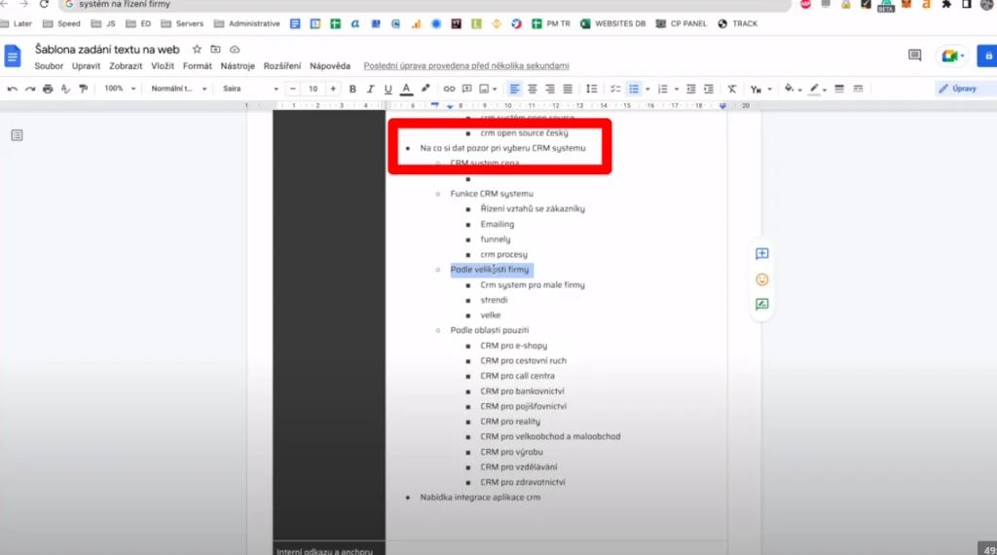Viewport: 997px width, 555px height.
Task: Show document outline from left sidebar icon
Action: [17, 135]
